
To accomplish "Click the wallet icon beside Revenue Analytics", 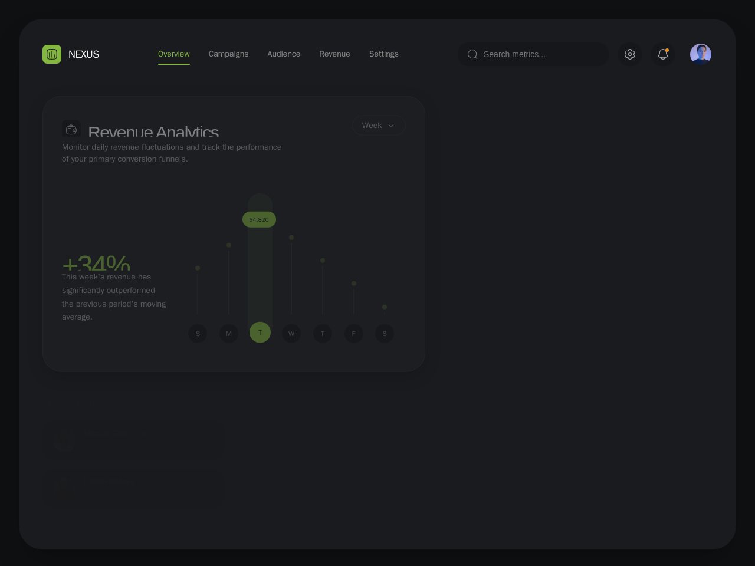I will 71,129.
